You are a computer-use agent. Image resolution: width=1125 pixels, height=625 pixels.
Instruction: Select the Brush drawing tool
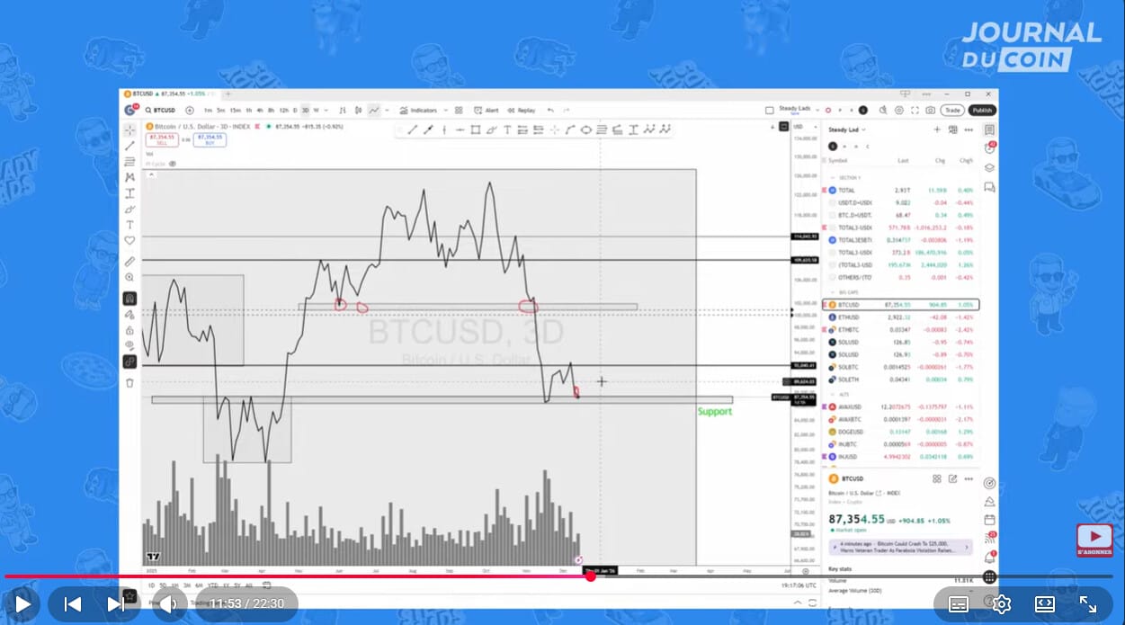pos(492,129)
